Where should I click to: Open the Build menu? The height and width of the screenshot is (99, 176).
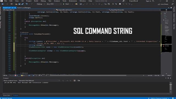pyautogui.click(x=36, y=1)
